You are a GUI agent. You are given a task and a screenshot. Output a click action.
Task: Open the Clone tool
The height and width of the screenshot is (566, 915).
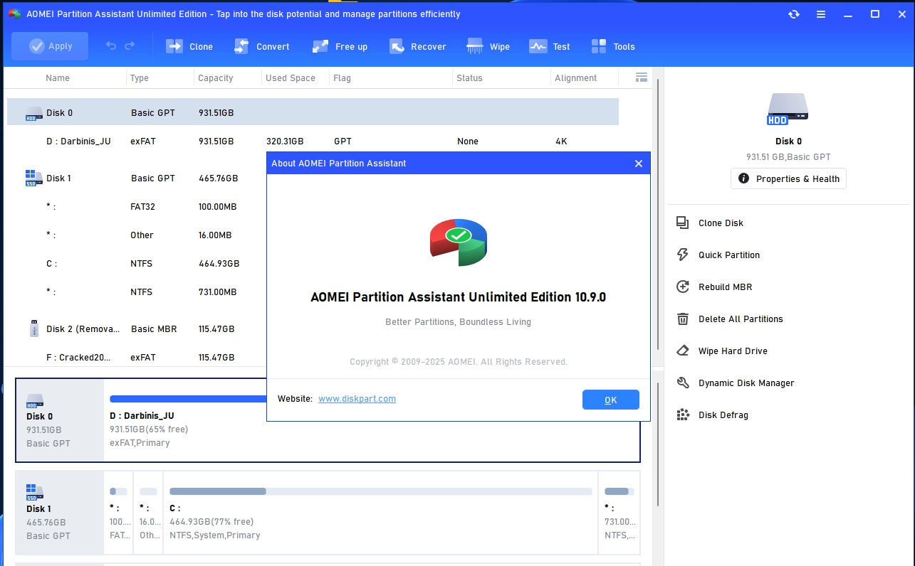coord(189,46)
